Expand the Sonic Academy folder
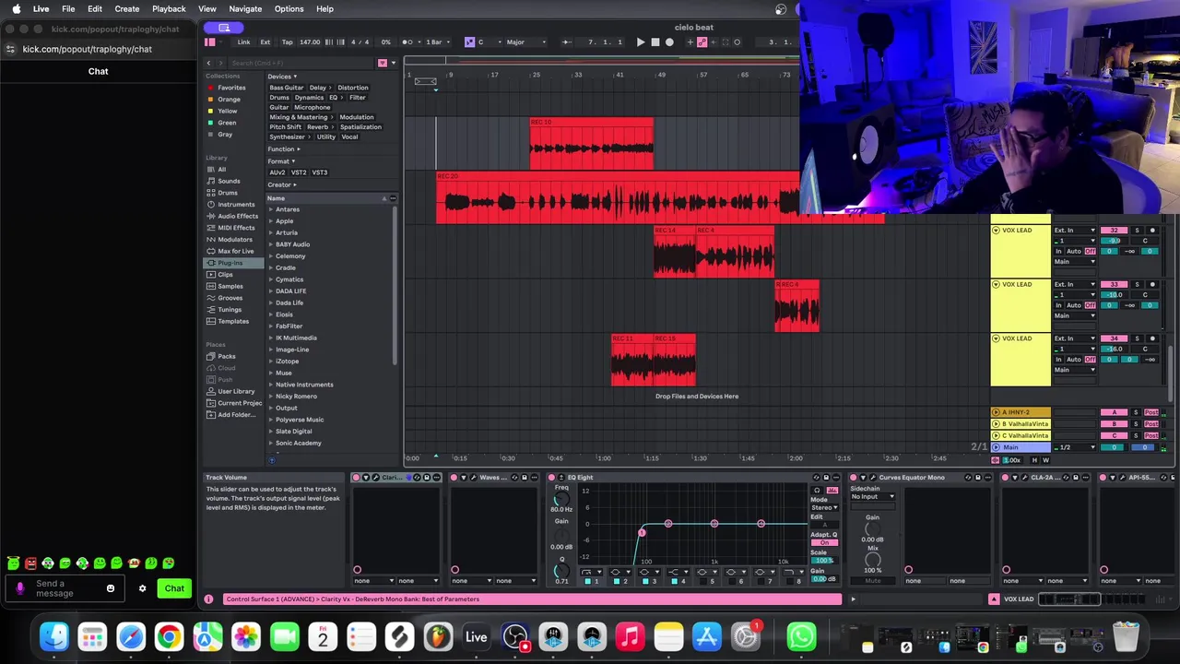This screenshot has height=664, width=1180. point(271,443)
